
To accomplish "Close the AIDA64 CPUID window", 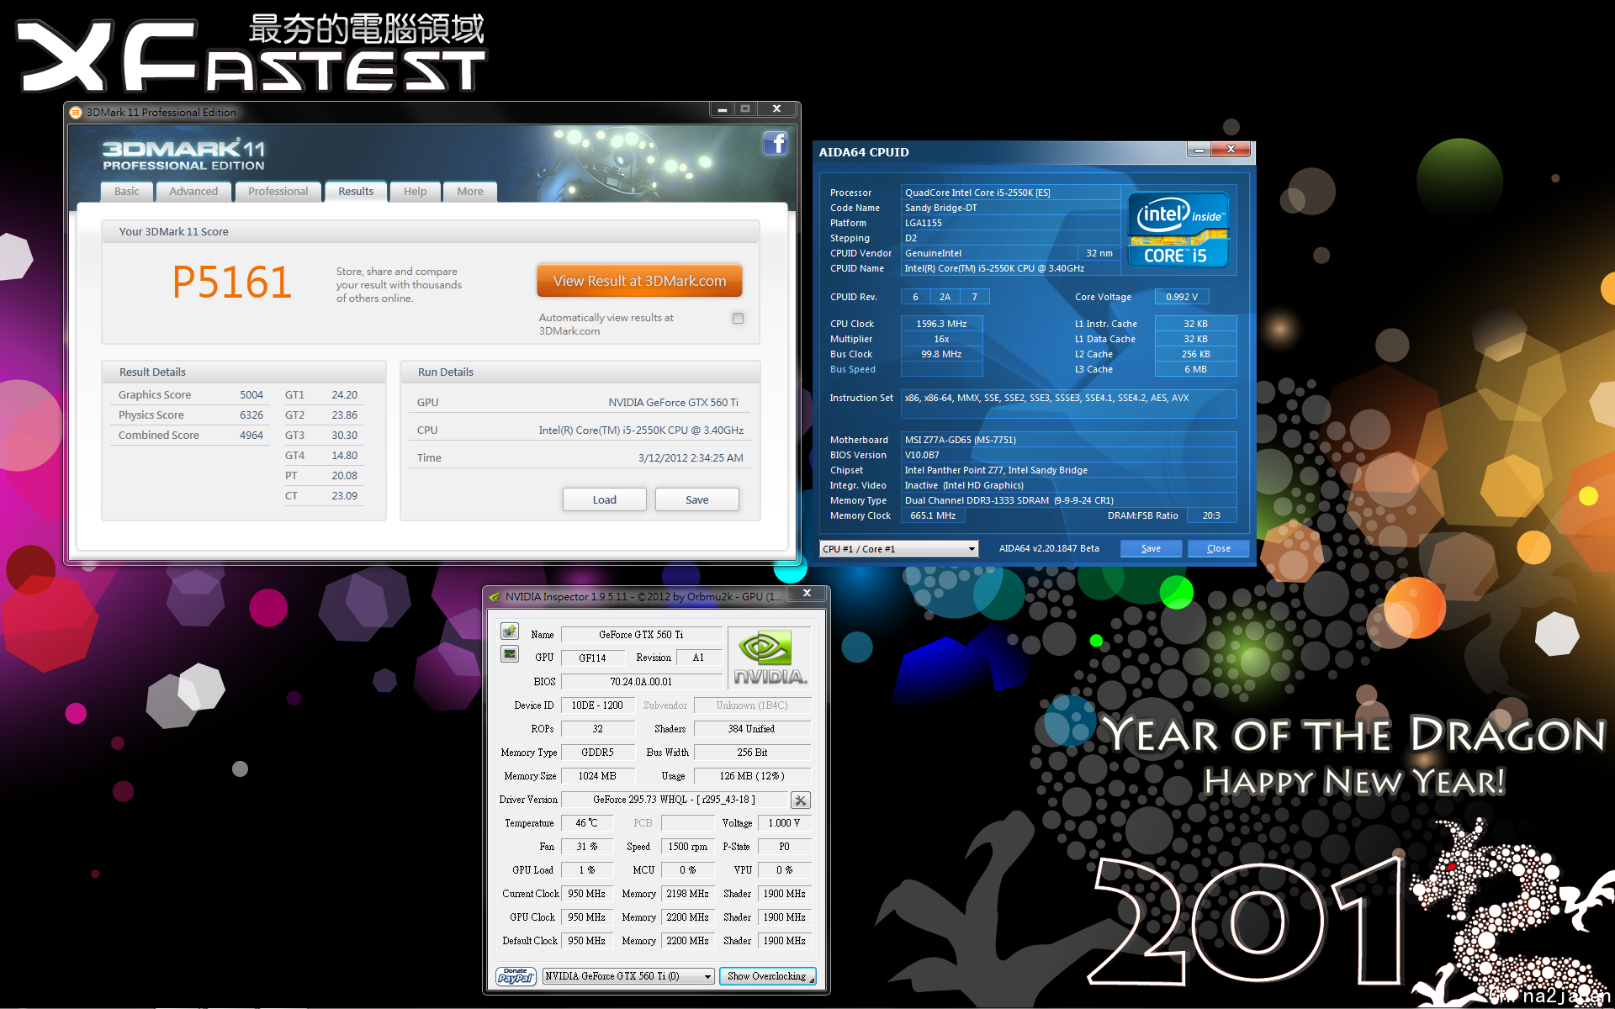I will 1231,150.
